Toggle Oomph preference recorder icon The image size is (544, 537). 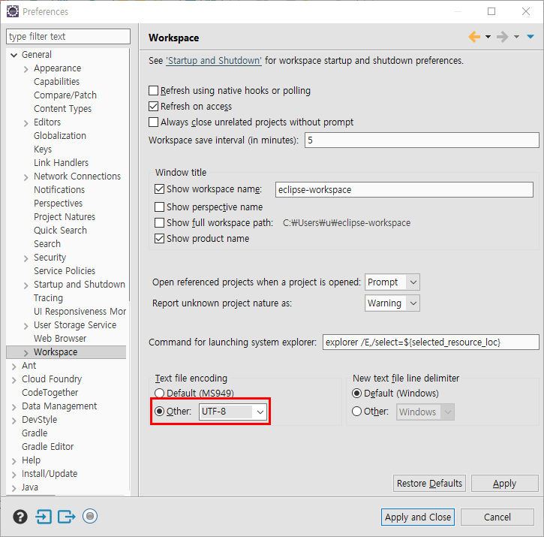coord(90,516)
